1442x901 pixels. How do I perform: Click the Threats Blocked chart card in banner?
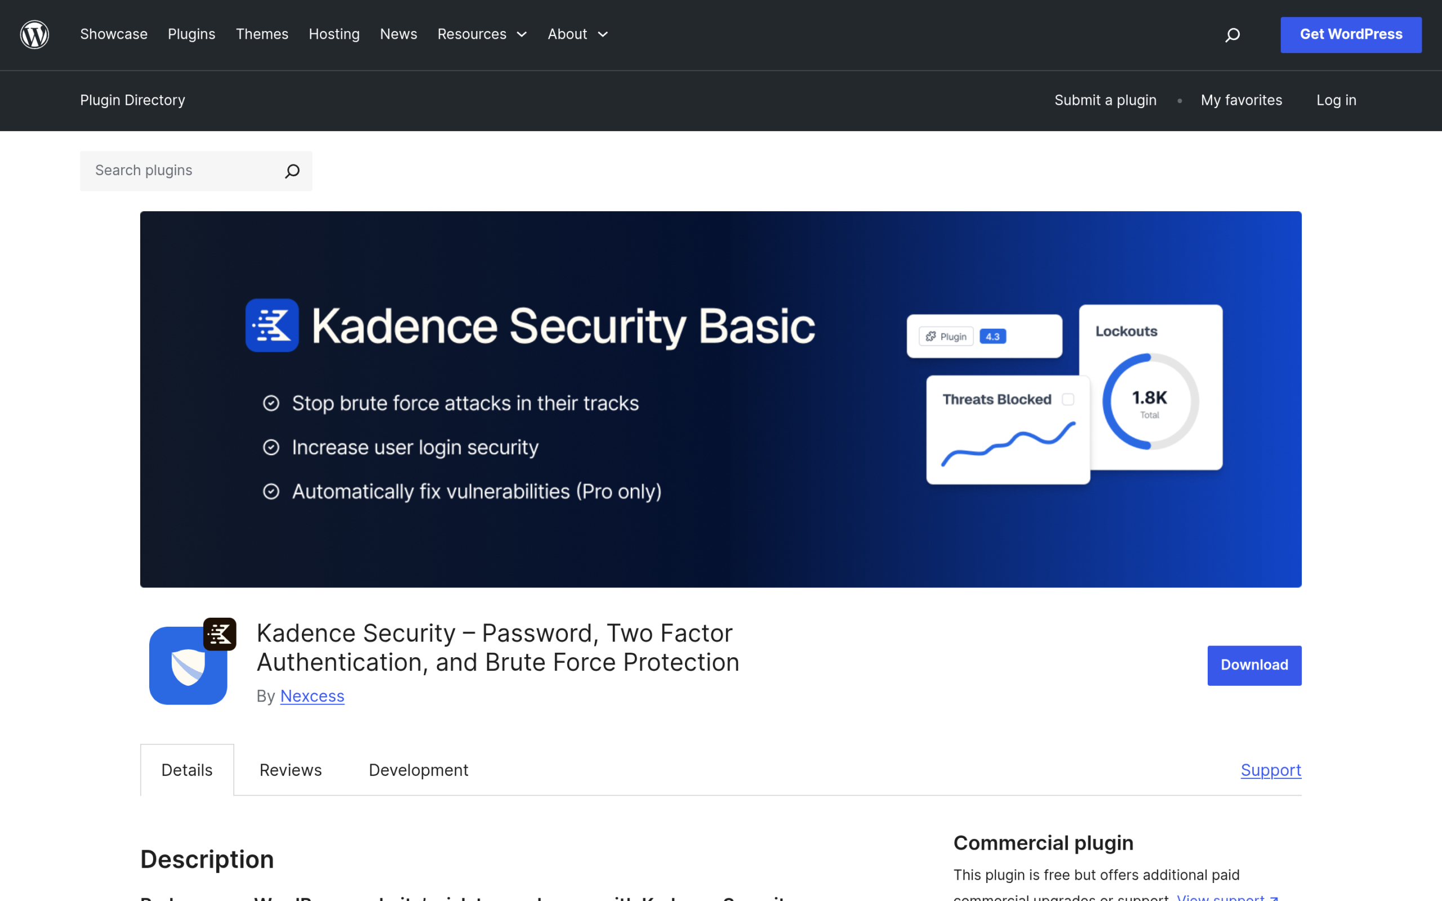[1008, 430]
